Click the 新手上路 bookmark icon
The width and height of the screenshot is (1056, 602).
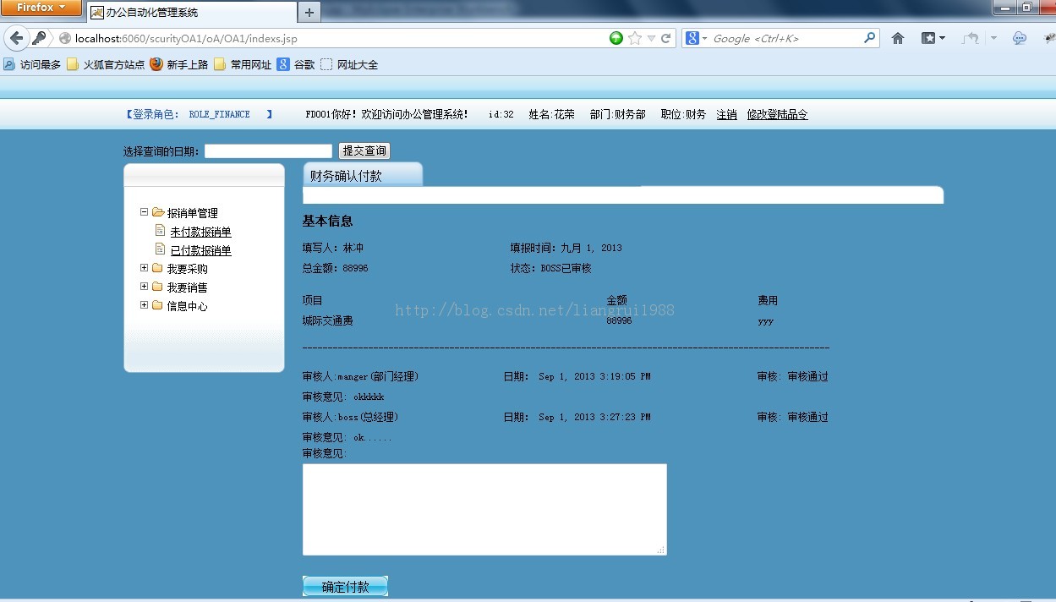pyautogui.click(x=156, y=63)
